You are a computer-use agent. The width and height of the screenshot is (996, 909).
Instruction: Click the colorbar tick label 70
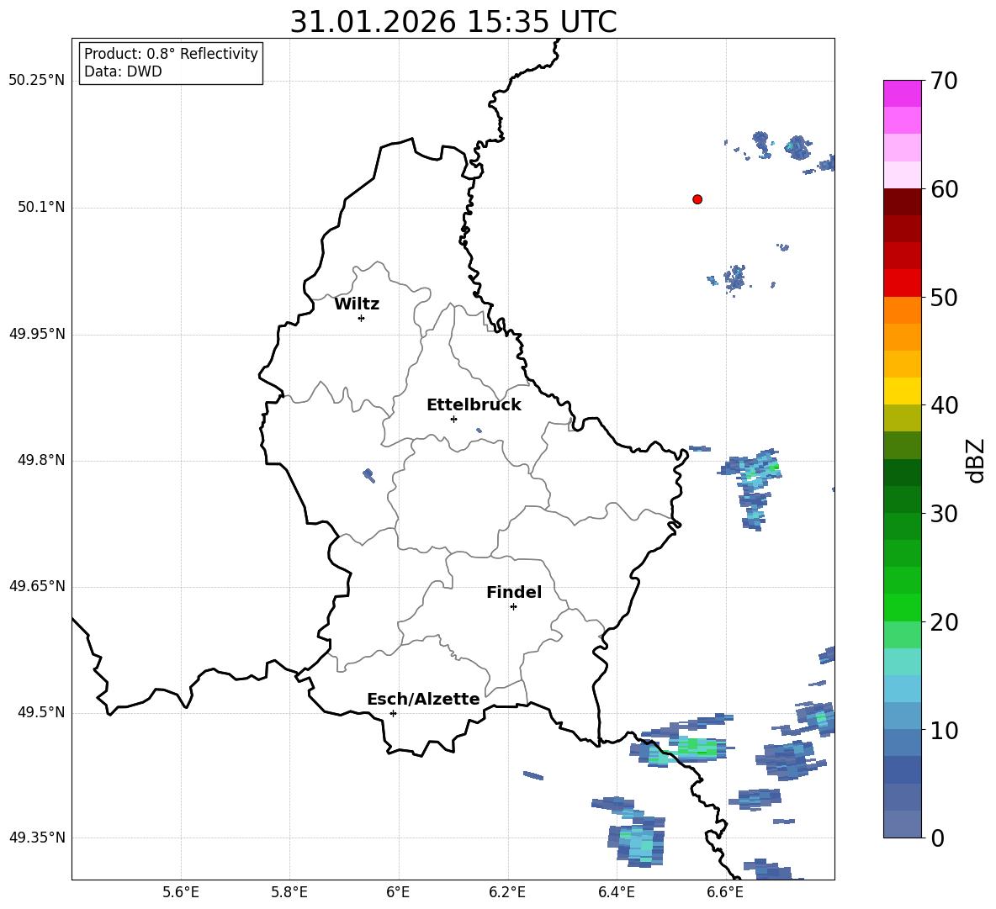[945, 82]
